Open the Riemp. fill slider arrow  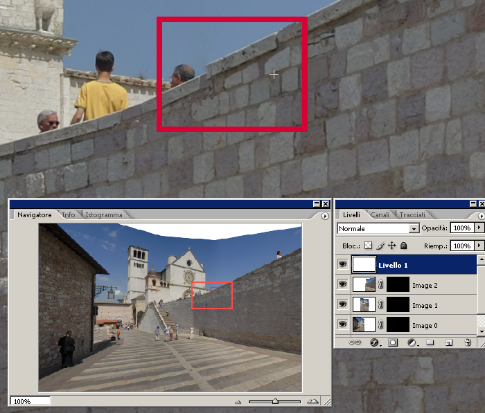[479, 246]
